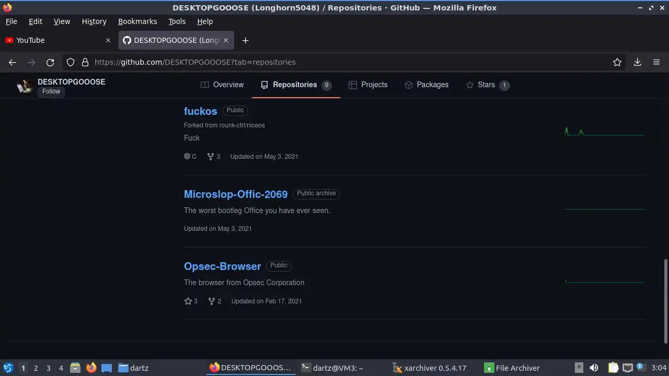The image size is (669, 376).
Task: Open the fuckos repository
Action: pos(200,111)
